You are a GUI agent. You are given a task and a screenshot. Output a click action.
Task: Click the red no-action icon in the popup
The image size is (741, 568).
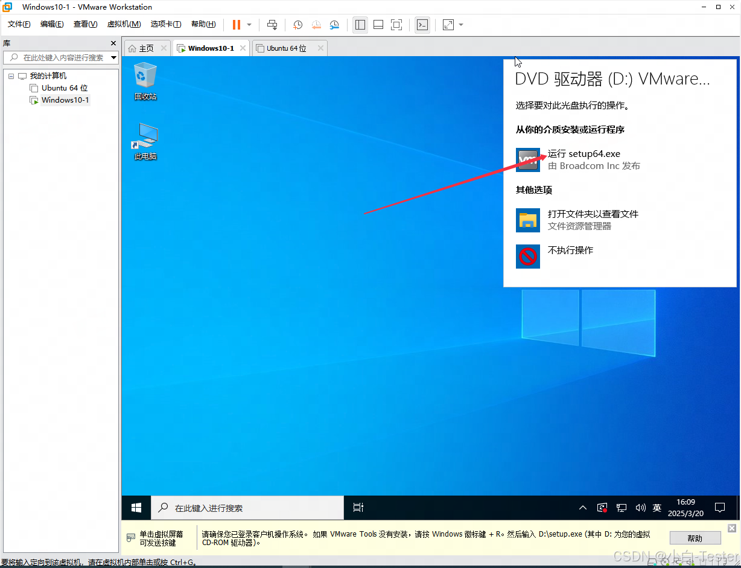coord(528,257)
